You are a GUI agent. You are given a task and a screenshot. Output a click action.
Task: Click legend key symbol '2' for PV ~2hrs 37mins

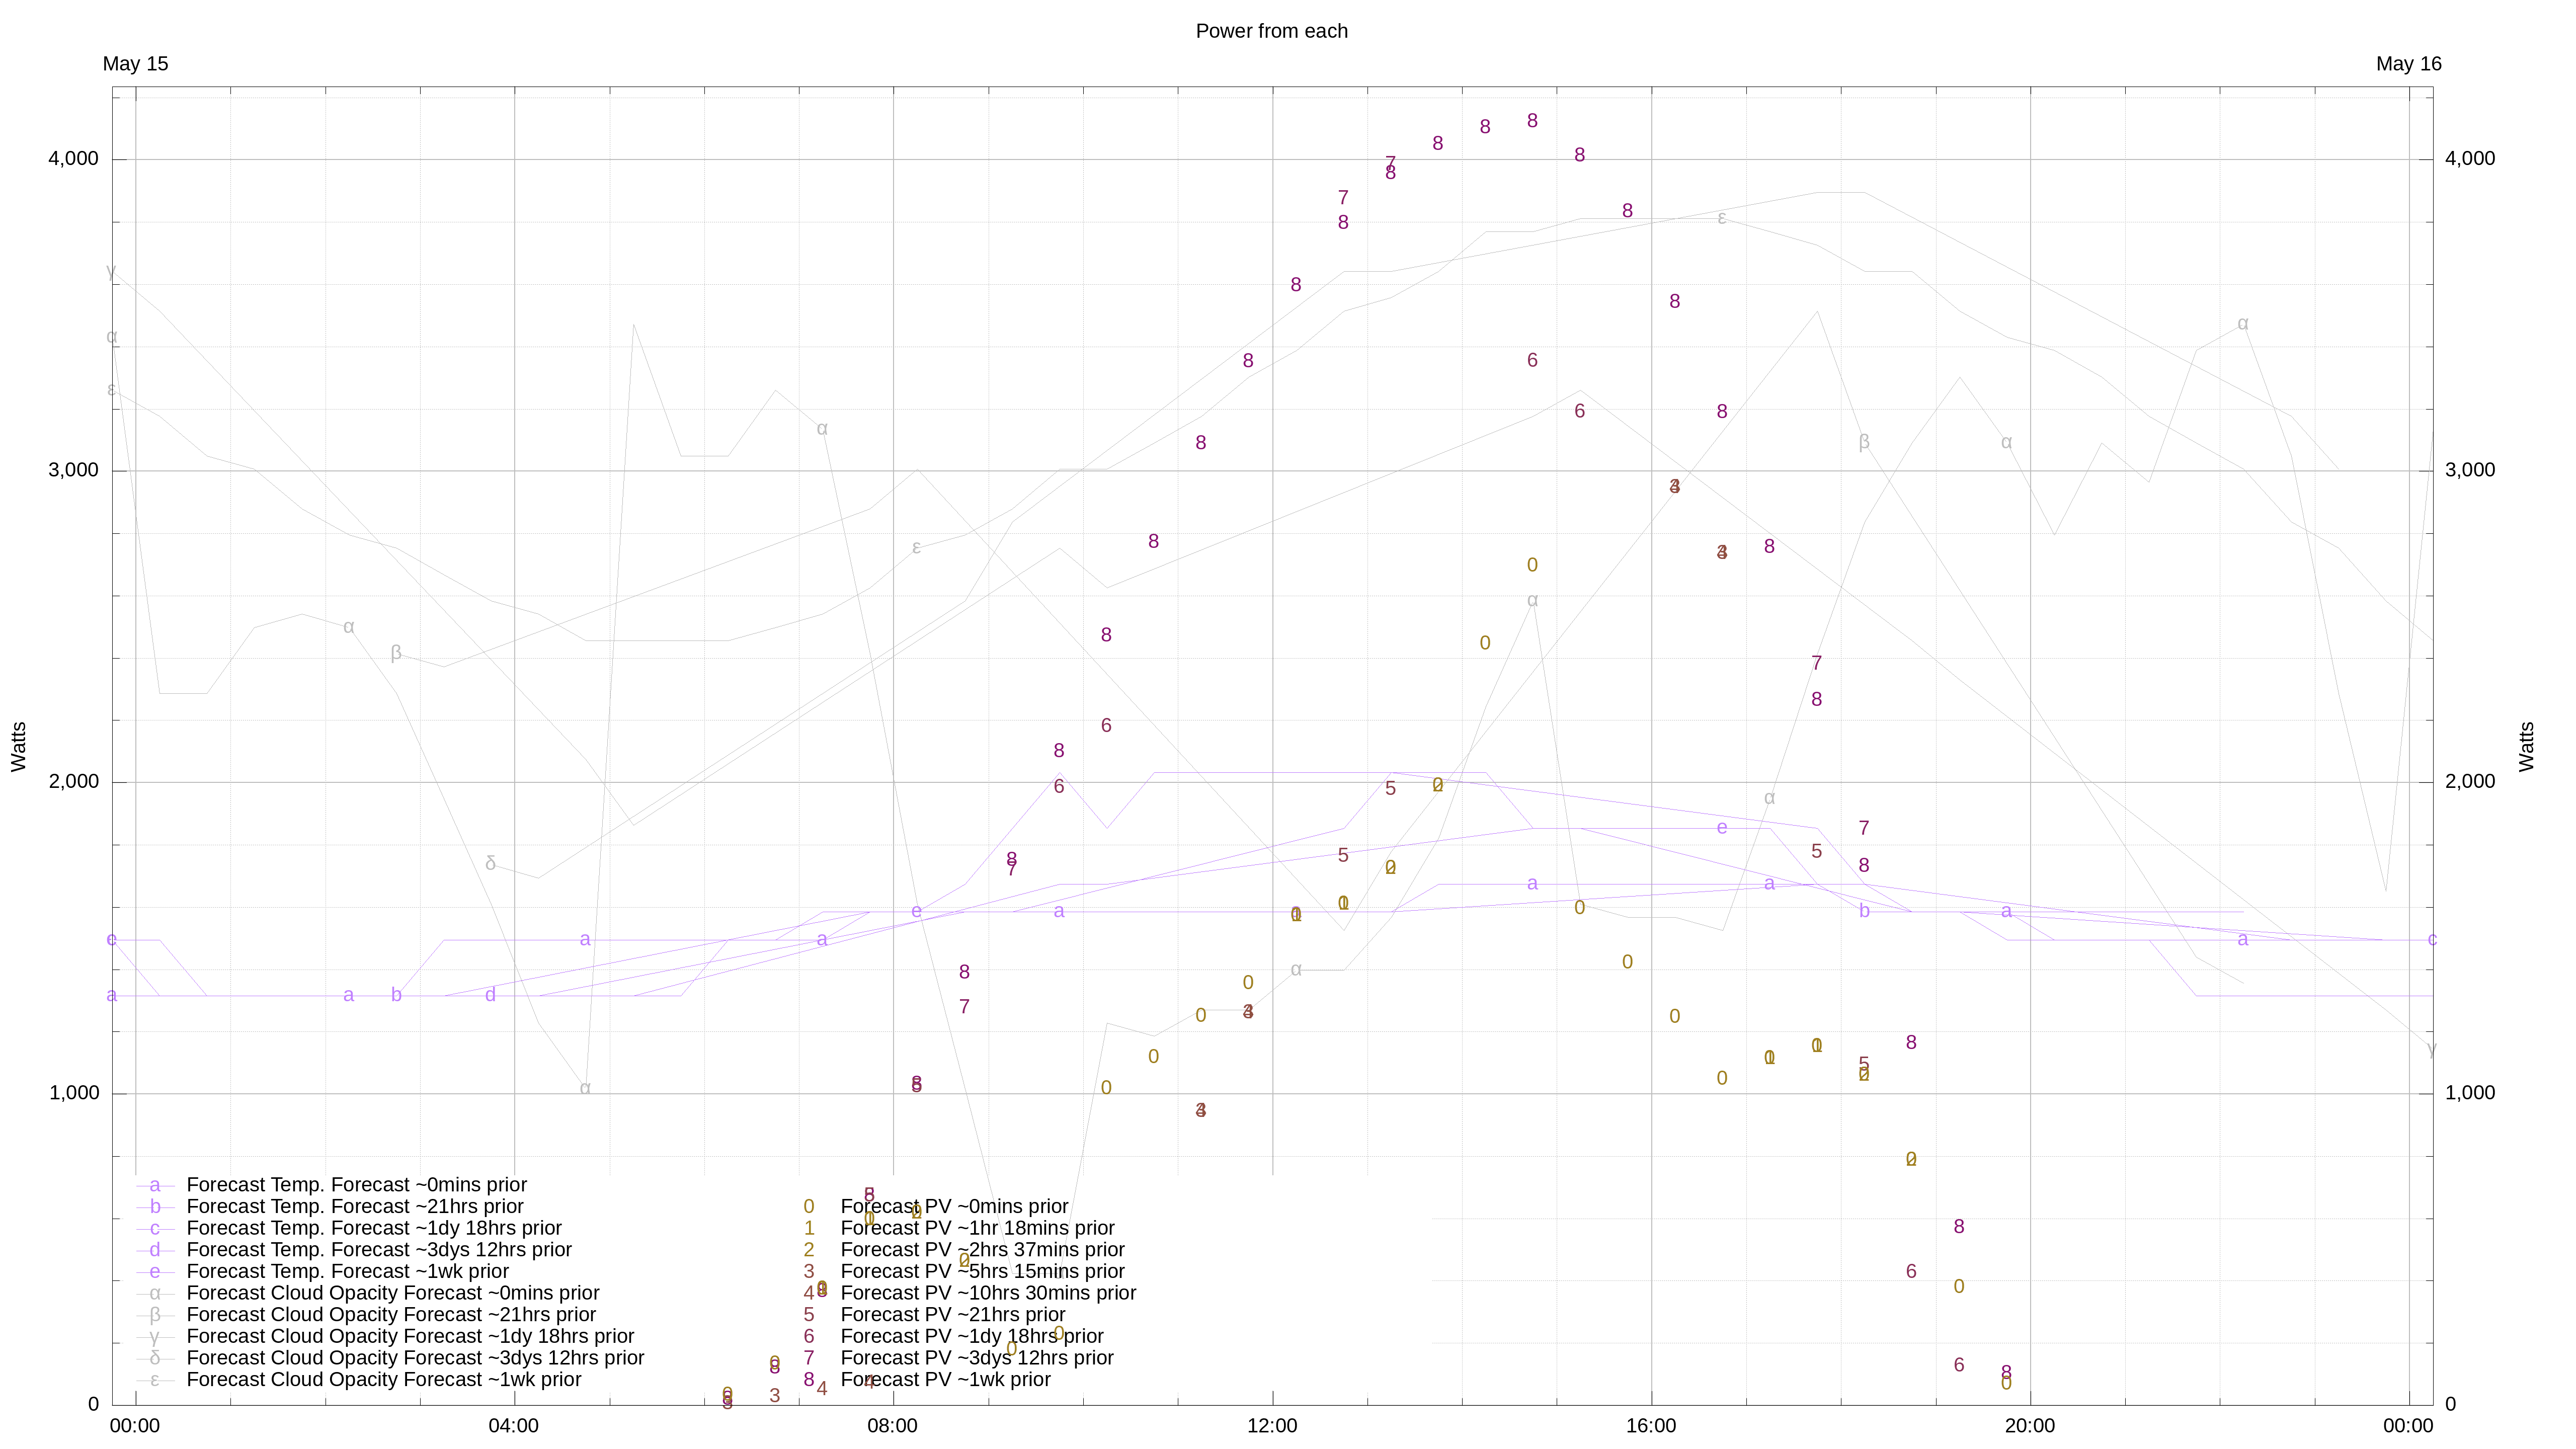809,1250
